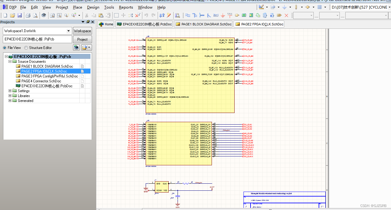This screenshot has height=210, width=391.
Task: Click the Place Wire tool icon
Action: (188, 15)
